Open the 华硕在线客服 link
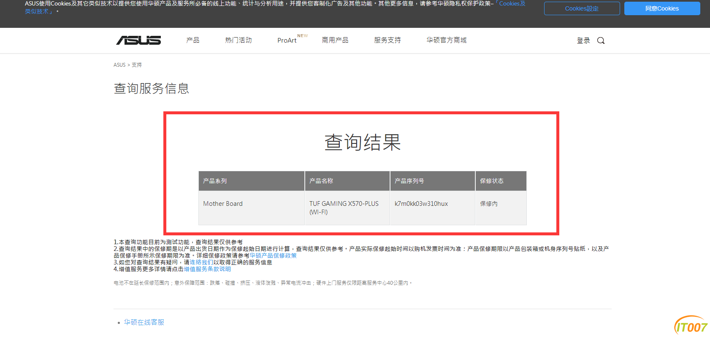The image size is (710, 337). click(x=144, y=322)
